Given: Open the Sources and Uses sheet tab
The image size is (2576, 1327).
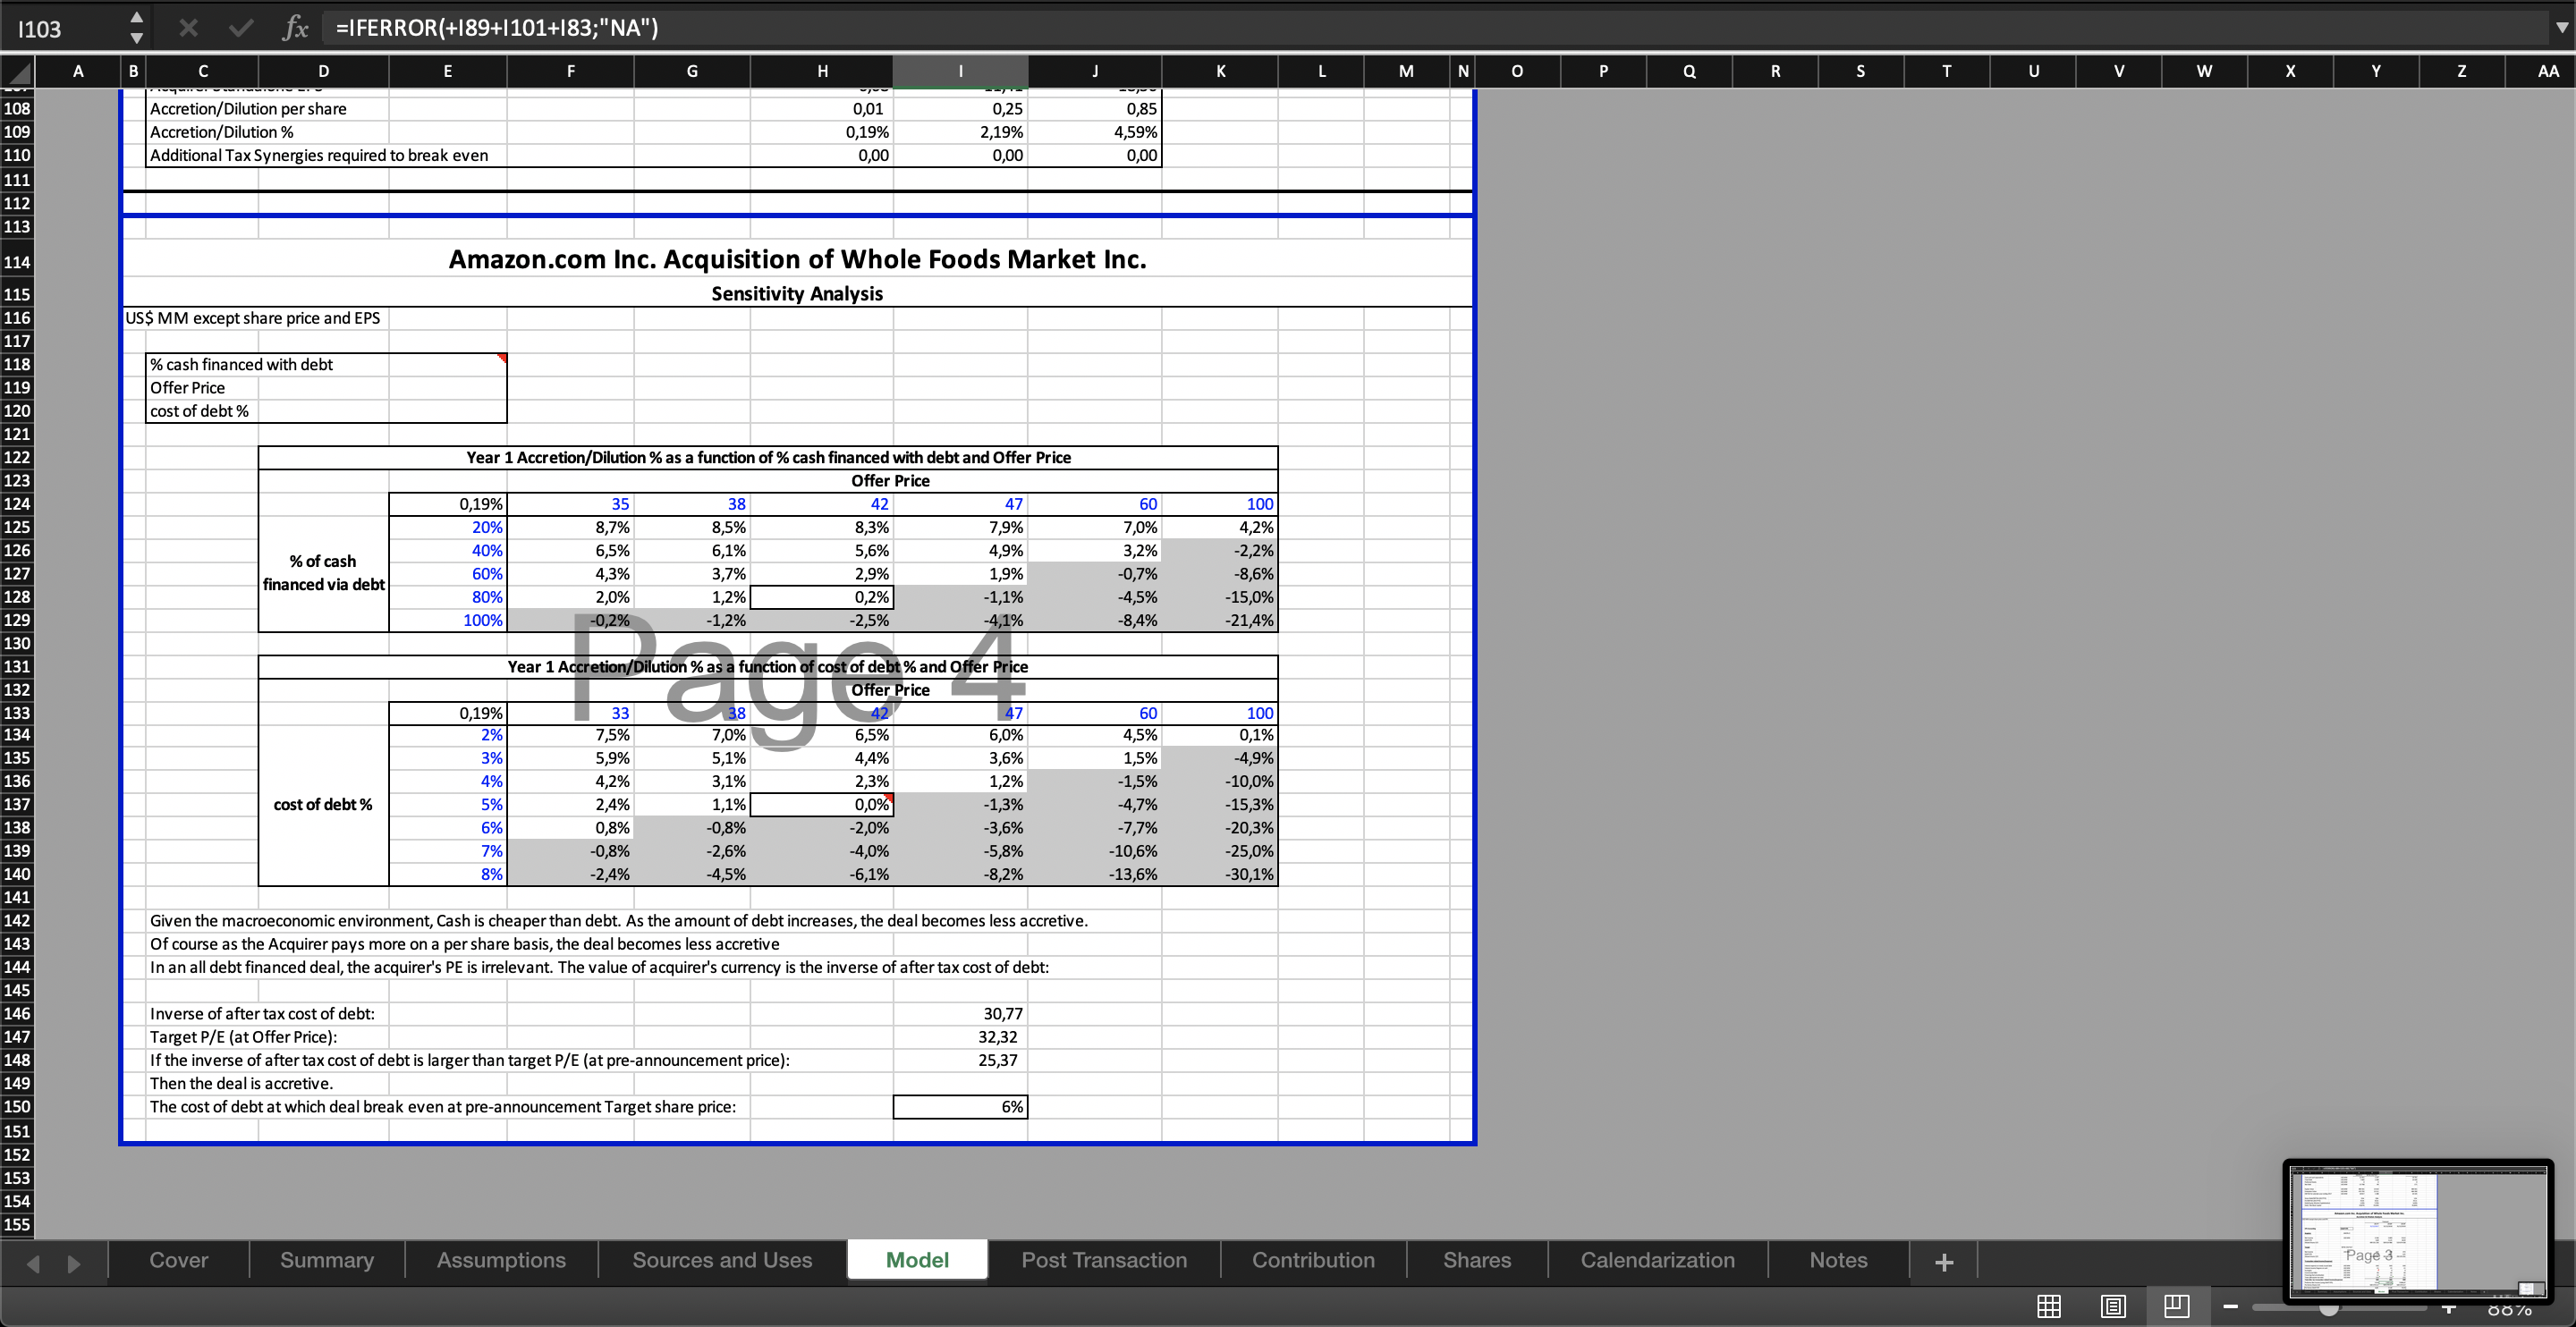Looking at the screenshot, I should pos(722,1260).
